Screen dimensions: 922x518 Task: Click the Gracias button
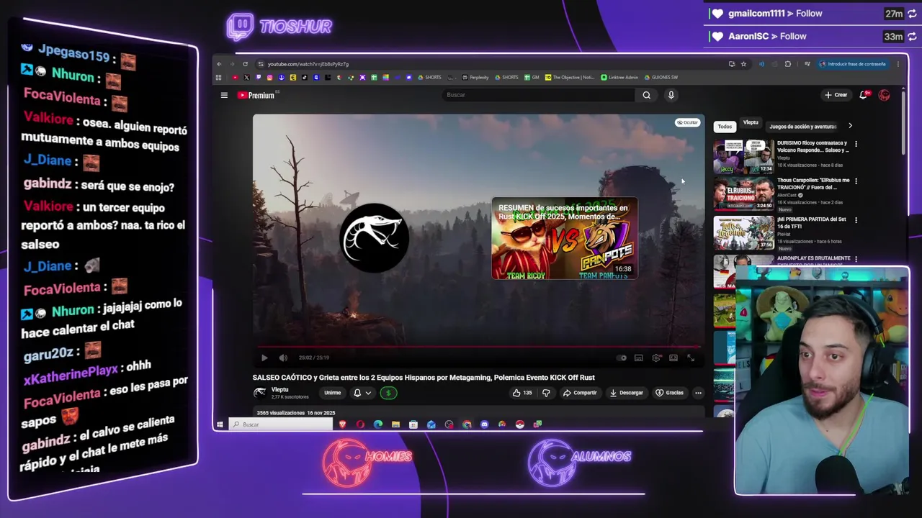[x=669, y=393]
